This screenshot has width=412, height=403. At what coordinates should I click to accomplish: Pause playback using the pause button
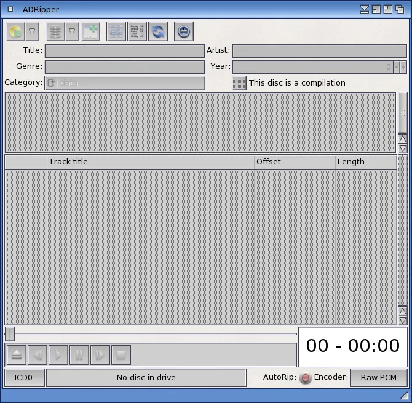coord(79,355)
